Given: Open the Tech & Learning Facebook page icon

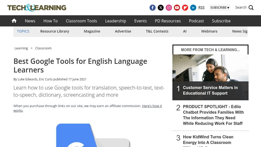Looking at the screenshot, I should 153,8.
